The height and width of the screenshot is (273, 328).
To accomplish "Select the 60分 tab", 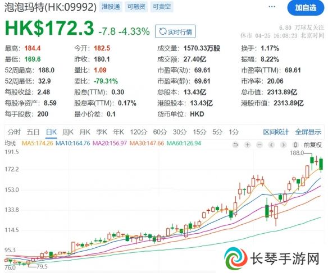I will (x=160, y=132).
